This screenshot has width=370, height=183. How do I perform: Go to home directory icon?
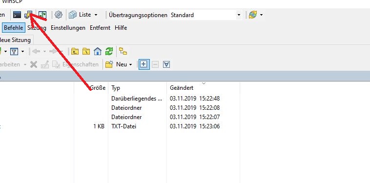point(98,51)
